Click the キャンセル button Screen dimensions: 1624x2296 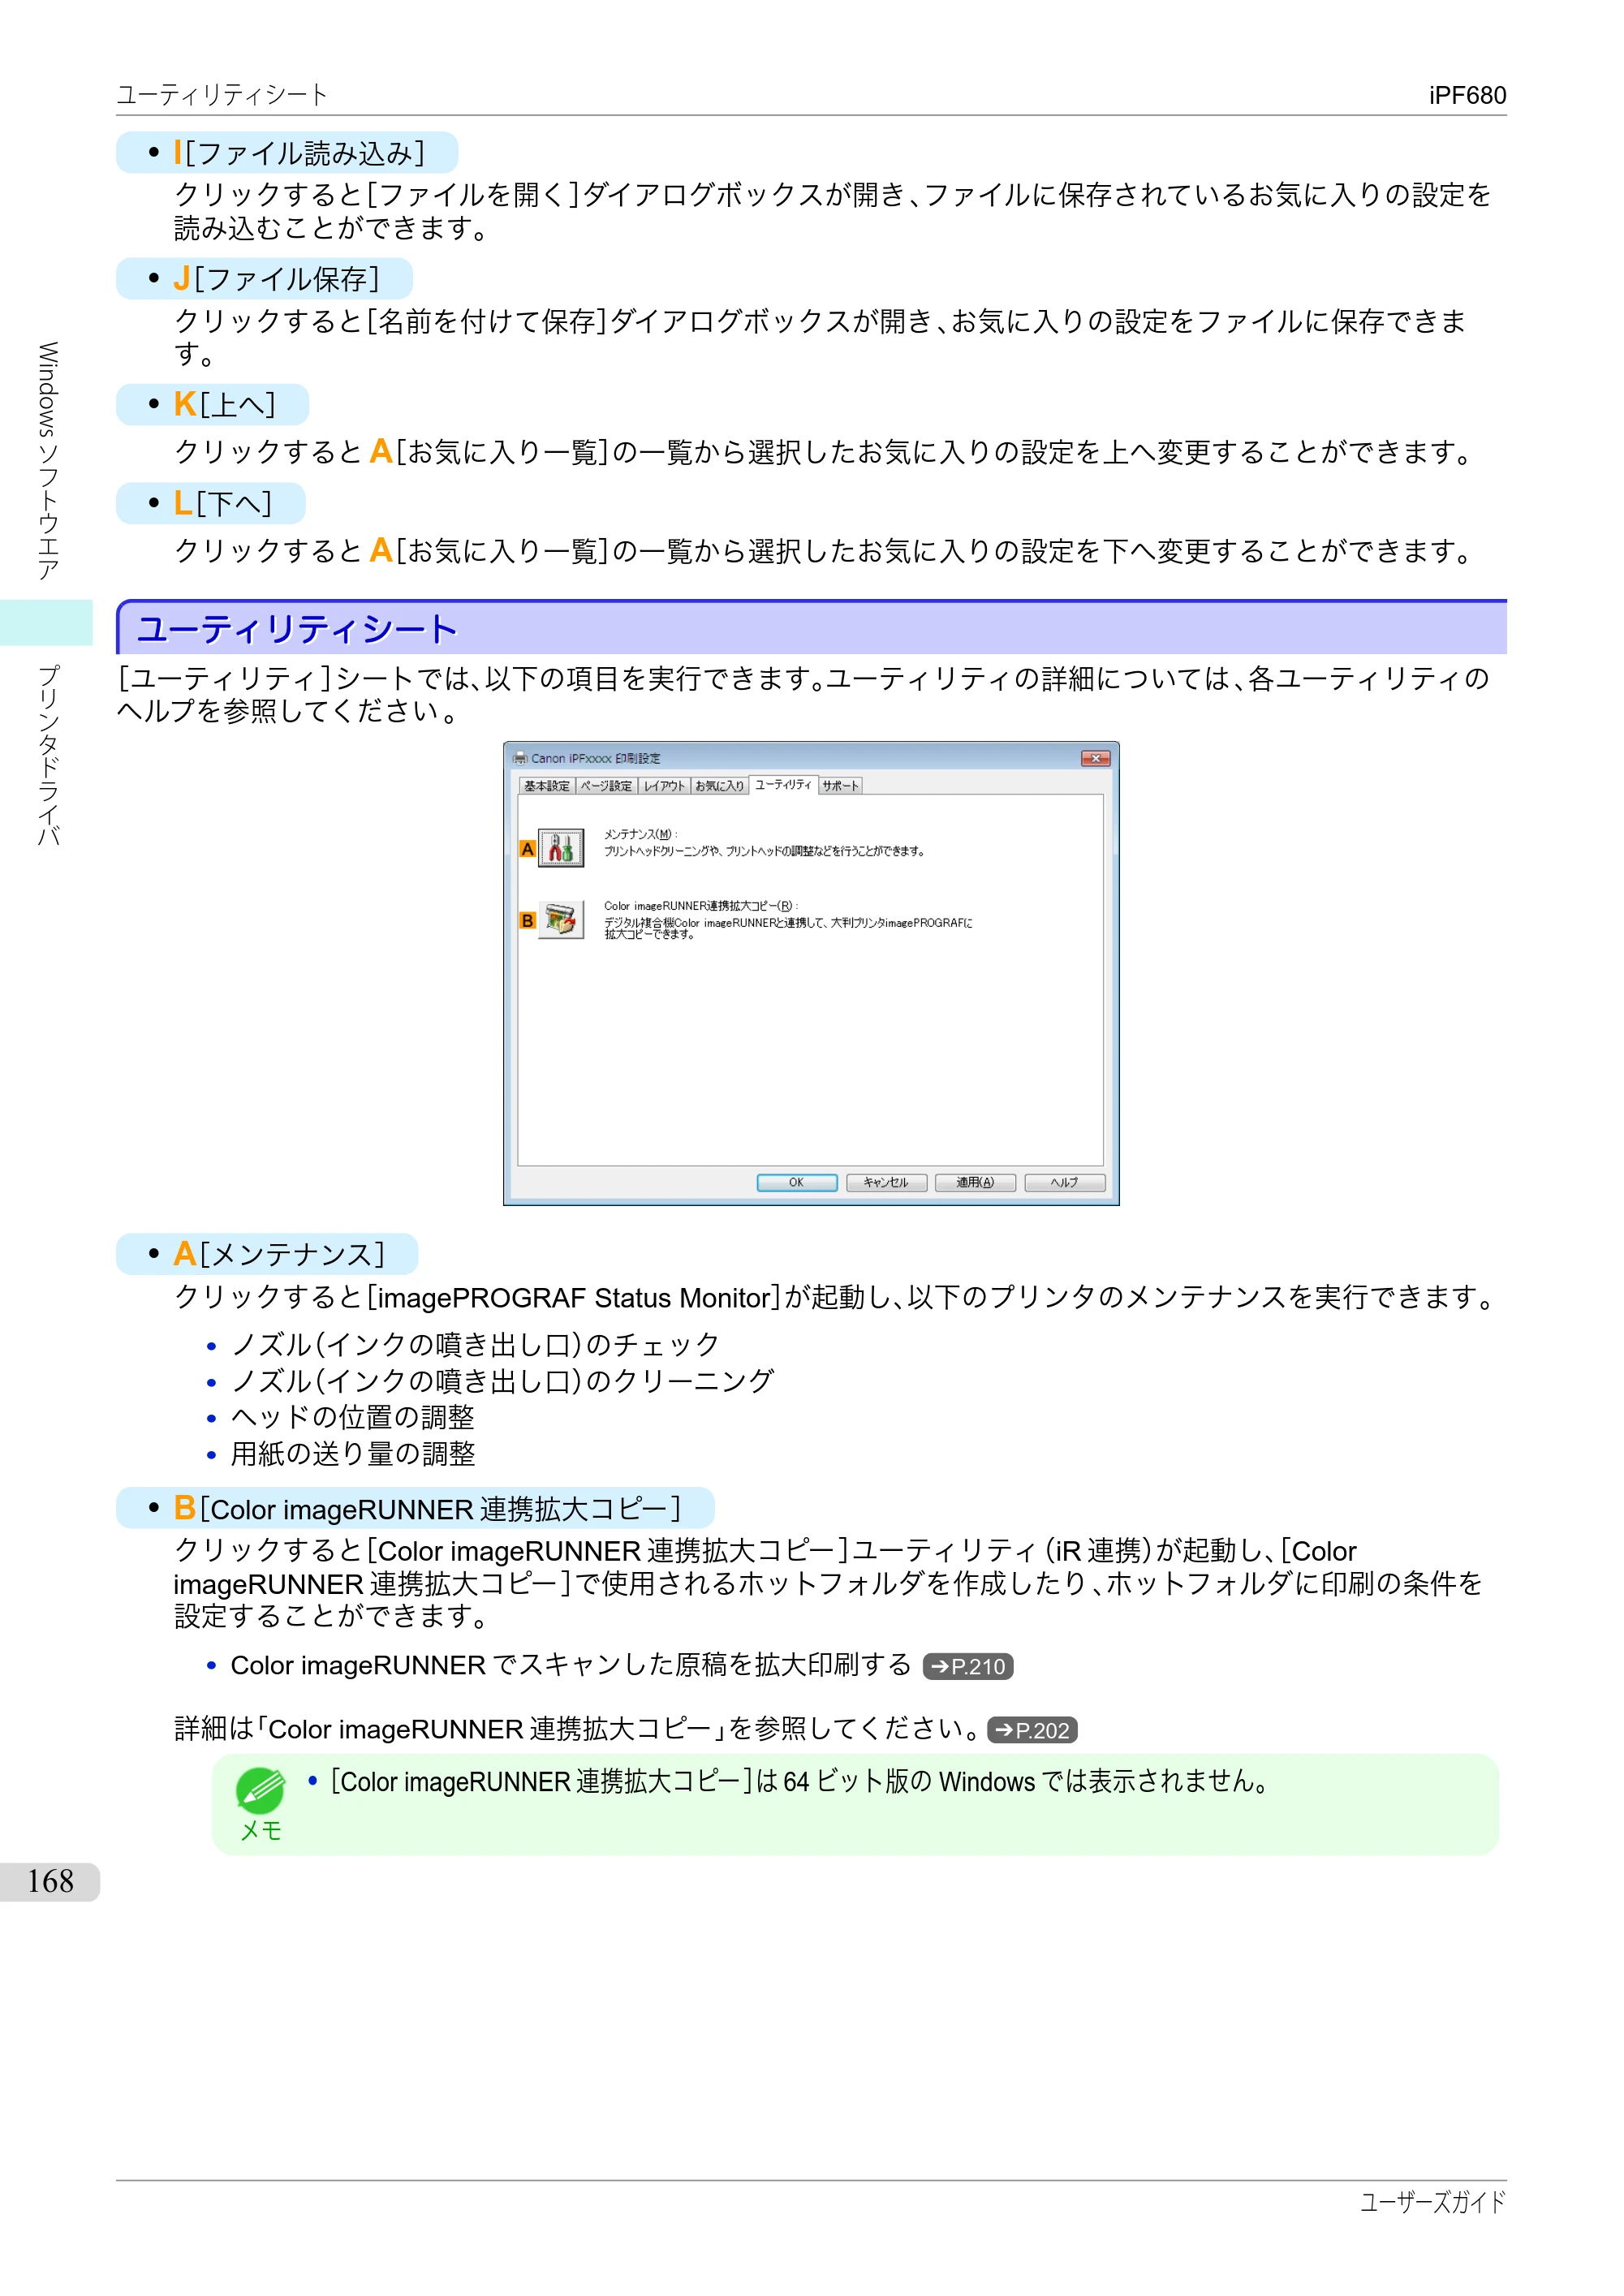pyautogui.click(x=887, y=1182)
